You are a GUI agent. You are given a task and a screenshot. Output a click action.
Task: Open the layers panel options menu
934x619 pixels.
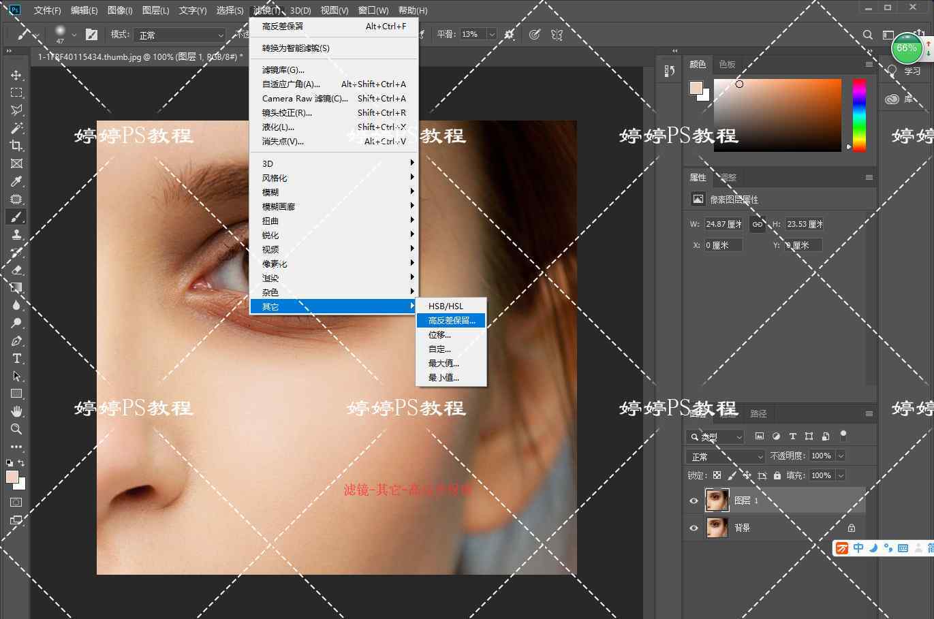(x=869, y=413)
